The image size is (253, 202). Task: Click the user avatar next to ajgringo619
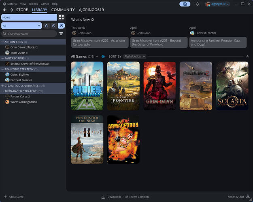click(x=208, y=4)
